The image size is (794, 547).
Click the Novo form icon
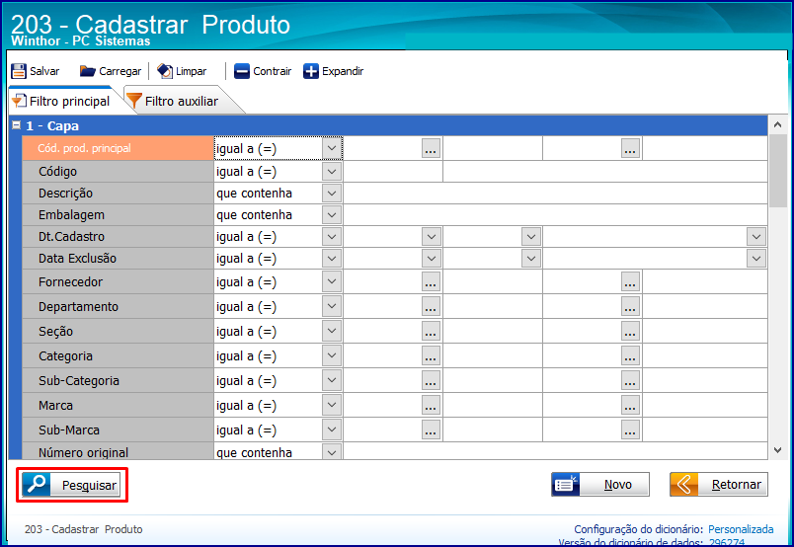tap(566, 484)
